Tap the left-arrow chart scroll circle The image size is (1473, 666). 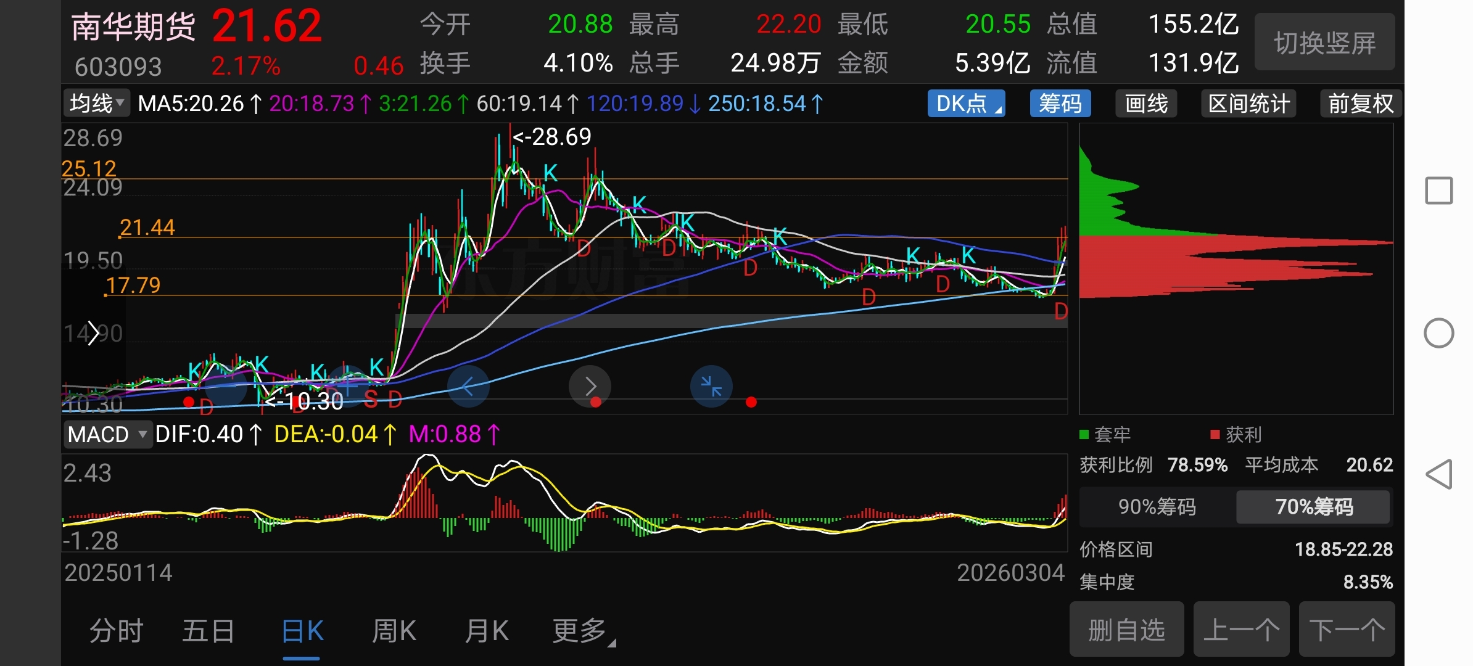coord(468,387)
